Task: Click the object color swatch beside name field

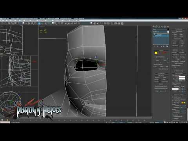Action: 168,29
